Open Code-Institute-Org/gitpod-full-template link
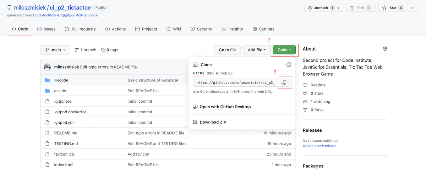Viewport: 426px width, 173px height. (x=65, y=15)
